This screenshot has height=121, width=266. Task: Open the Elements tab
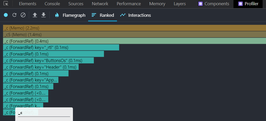[28, 4]
